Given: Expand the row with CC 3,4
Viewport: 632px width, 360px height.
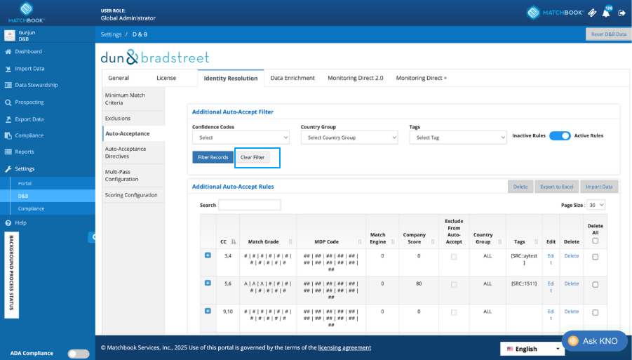Looking at the screenshot, I should point(208,255).
